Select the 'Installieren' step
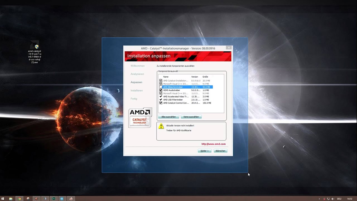 pyautogui.click(x=137, y=90)
